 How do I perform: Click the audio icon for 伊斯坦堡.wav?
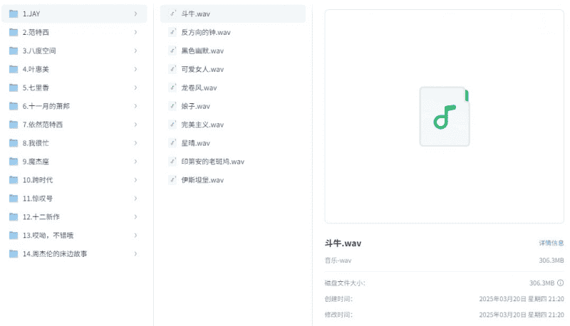click(172, 180)
